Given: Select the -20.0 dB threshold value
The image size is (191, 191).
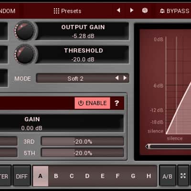Looking at the screenshot, I should (83, 60).
